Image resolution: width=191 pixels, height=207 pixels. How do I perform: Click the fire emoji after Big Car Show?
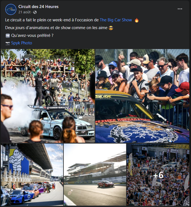(x=137, y=20)
